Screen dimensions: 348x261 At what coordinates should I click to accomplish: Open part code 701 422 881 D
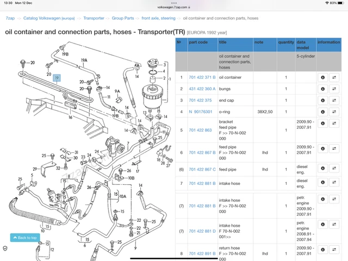pyautogui.click(x=202, y=231)
